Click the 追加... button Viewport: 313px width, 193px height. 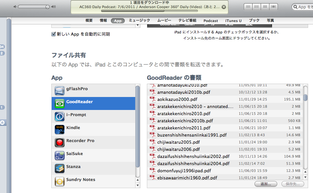pyautogui.click(x=266, y=184)
